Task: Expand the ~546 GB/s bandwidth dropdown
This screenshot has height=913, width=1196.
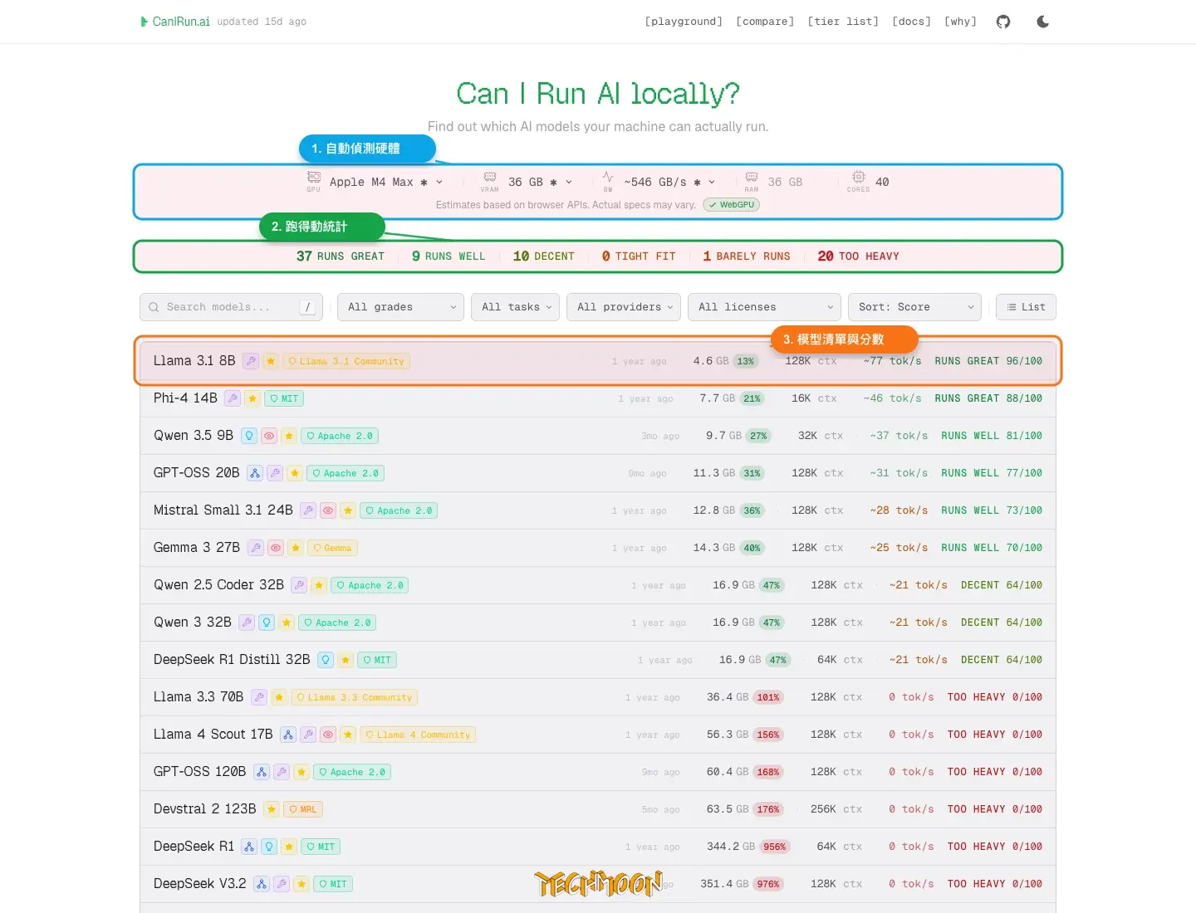Action: (x=669, y=182)
